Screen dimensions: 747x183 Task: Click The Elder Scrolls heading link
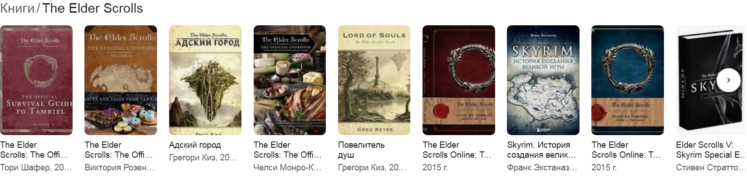pyautogui.click(x=93, y=9)
